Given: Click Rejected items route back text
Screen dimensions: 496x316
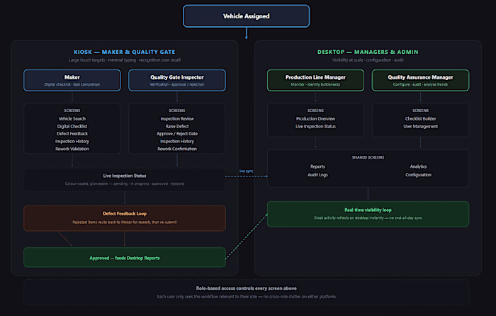Looking at the screenshot, I should coord(124,222).
